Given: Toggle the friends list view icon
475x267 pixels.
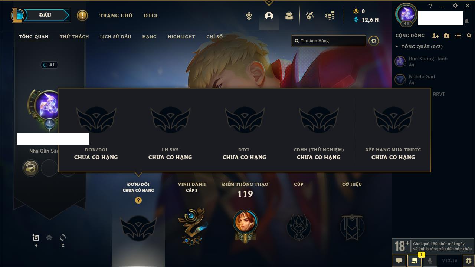Looking at the screenshot, I should pos(458,36).
